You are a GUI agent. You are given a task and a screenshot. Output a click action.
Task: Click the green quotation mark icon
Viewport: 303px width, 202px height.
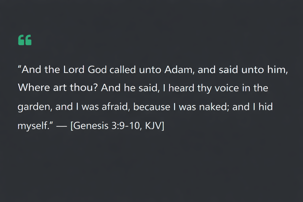point(25,40)
